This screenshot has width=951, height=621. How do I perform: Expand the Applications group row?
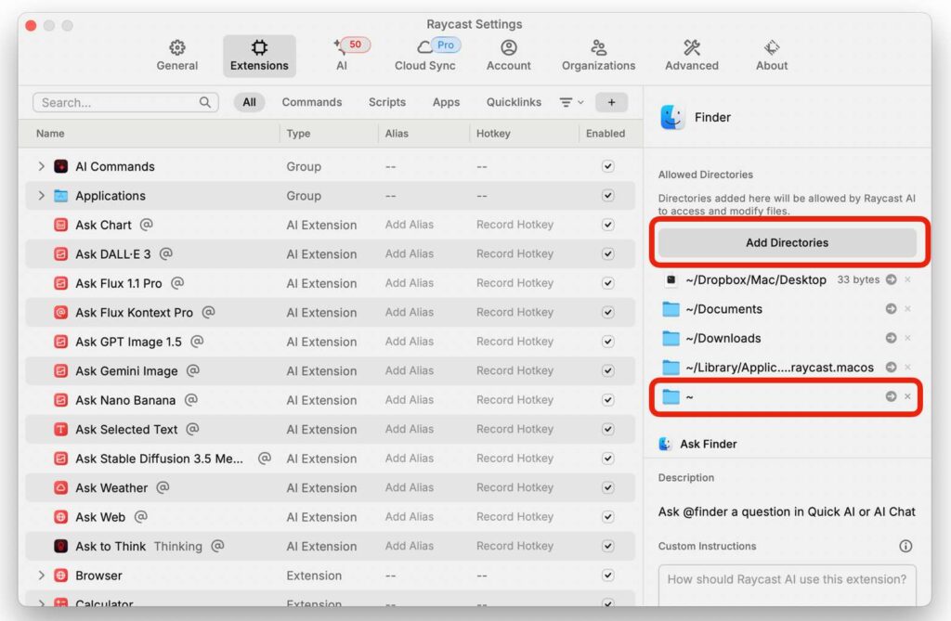[41, 196]
